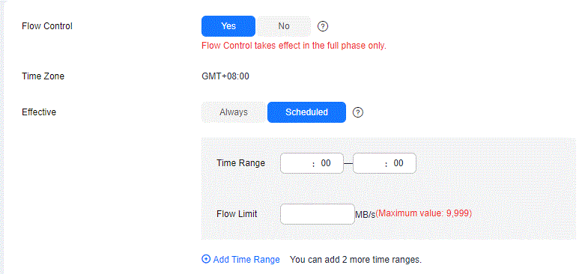
Task: Open the help tooltip beside Scheduled option
Action: pos(358,112)
